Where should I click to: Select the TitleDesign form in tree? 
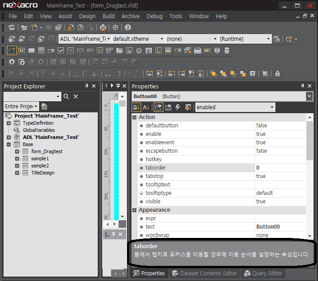(x=43, y=173)
